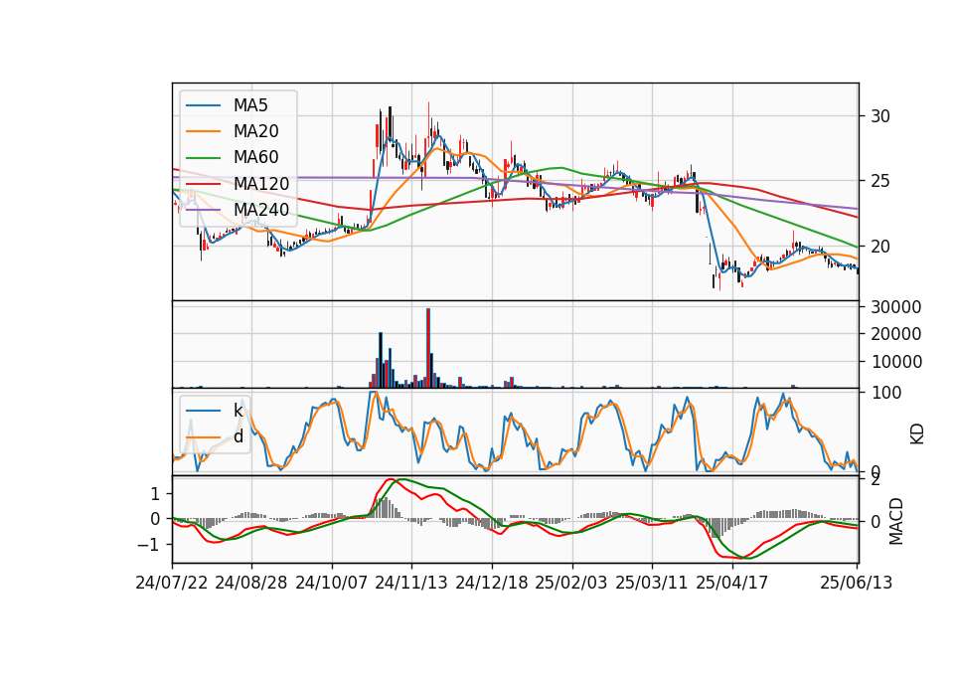Viewport: 954px width, 686px height.
Task: Click the 24/12/18 date tick label
Action: click(x=492, y=583)
